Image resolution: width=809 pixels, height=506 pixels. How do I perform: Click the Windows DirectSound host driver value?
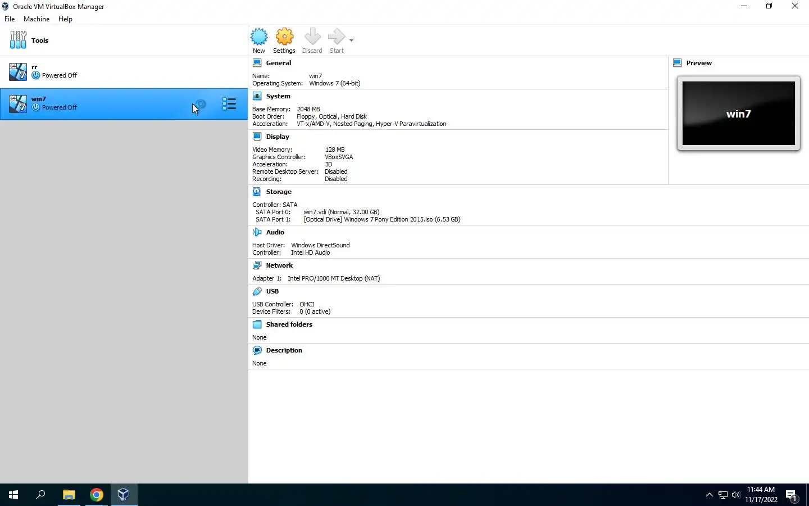[320, 245]
